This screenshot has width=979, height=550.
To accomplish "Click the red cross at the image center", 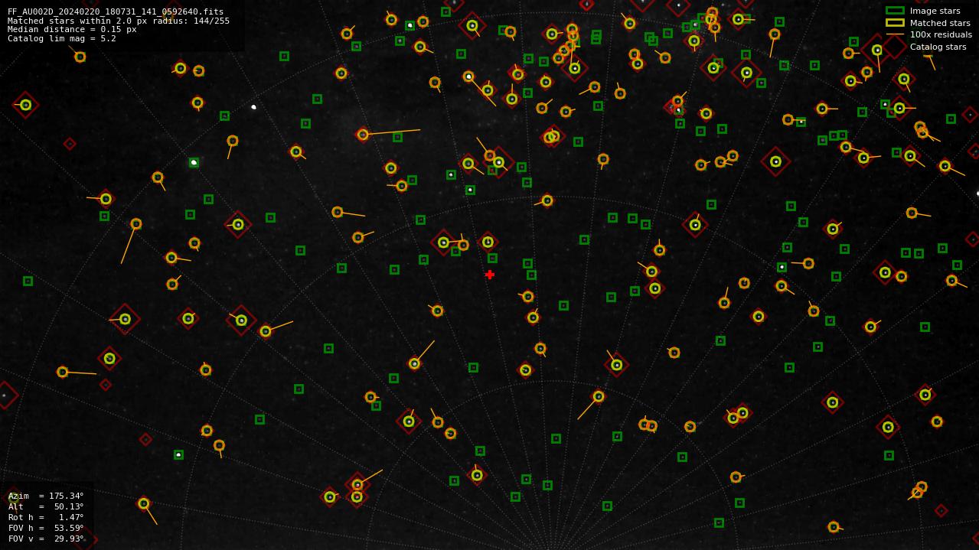I will (x=490, y=275).
